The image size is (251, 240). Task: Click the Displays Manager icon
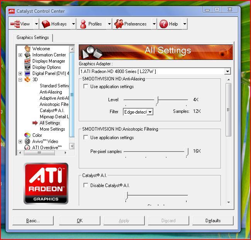point(27,61)
